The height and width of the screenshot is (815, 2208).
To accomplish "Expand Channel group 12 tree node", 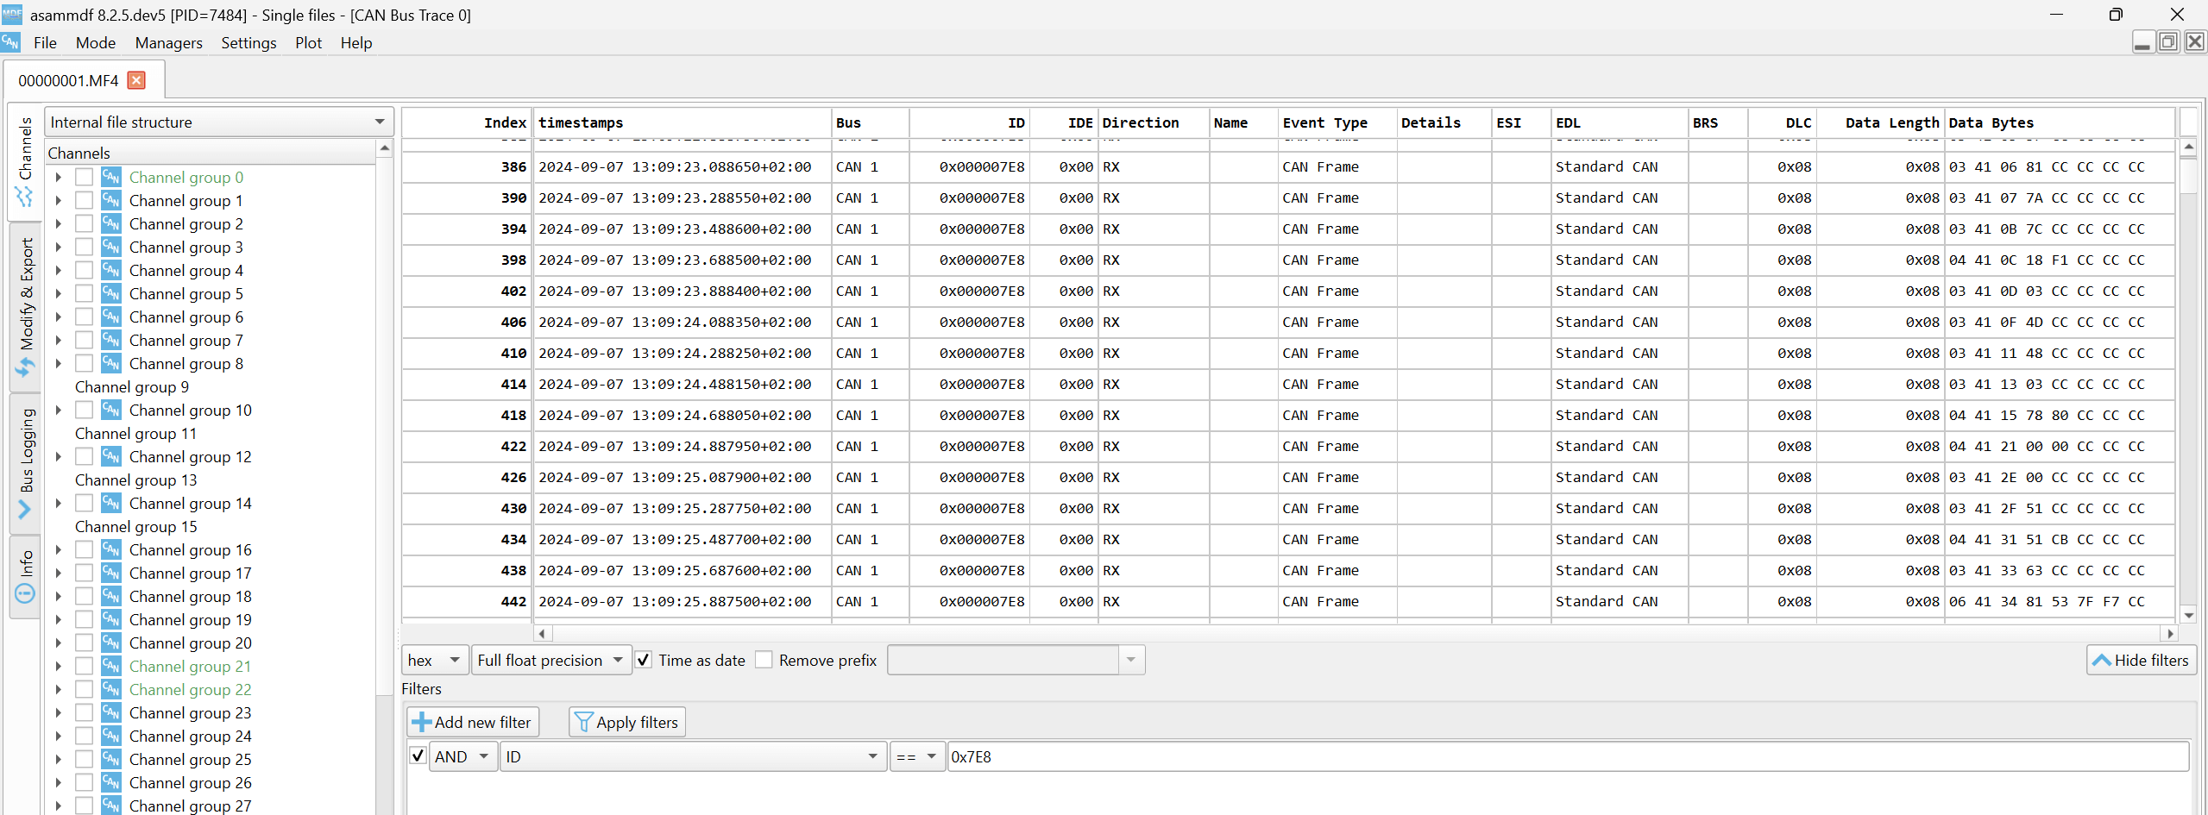I will tap(59, 456).
